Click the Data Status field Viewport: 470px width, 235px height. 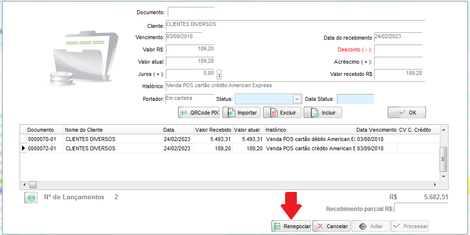pyautogui.click(x=355, y=99)
